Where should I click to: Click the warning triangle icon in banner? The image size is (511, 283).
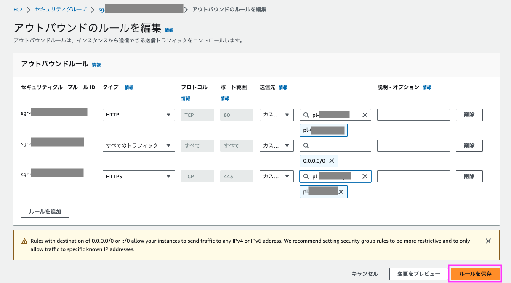click(24, 241)
